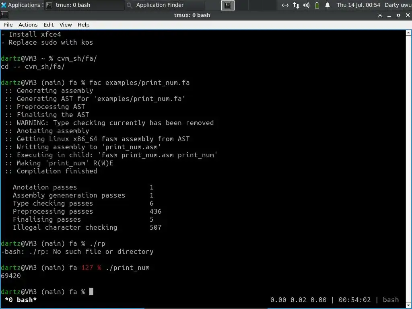Click the 'WARNING: Type checking' line

[109, 123]
